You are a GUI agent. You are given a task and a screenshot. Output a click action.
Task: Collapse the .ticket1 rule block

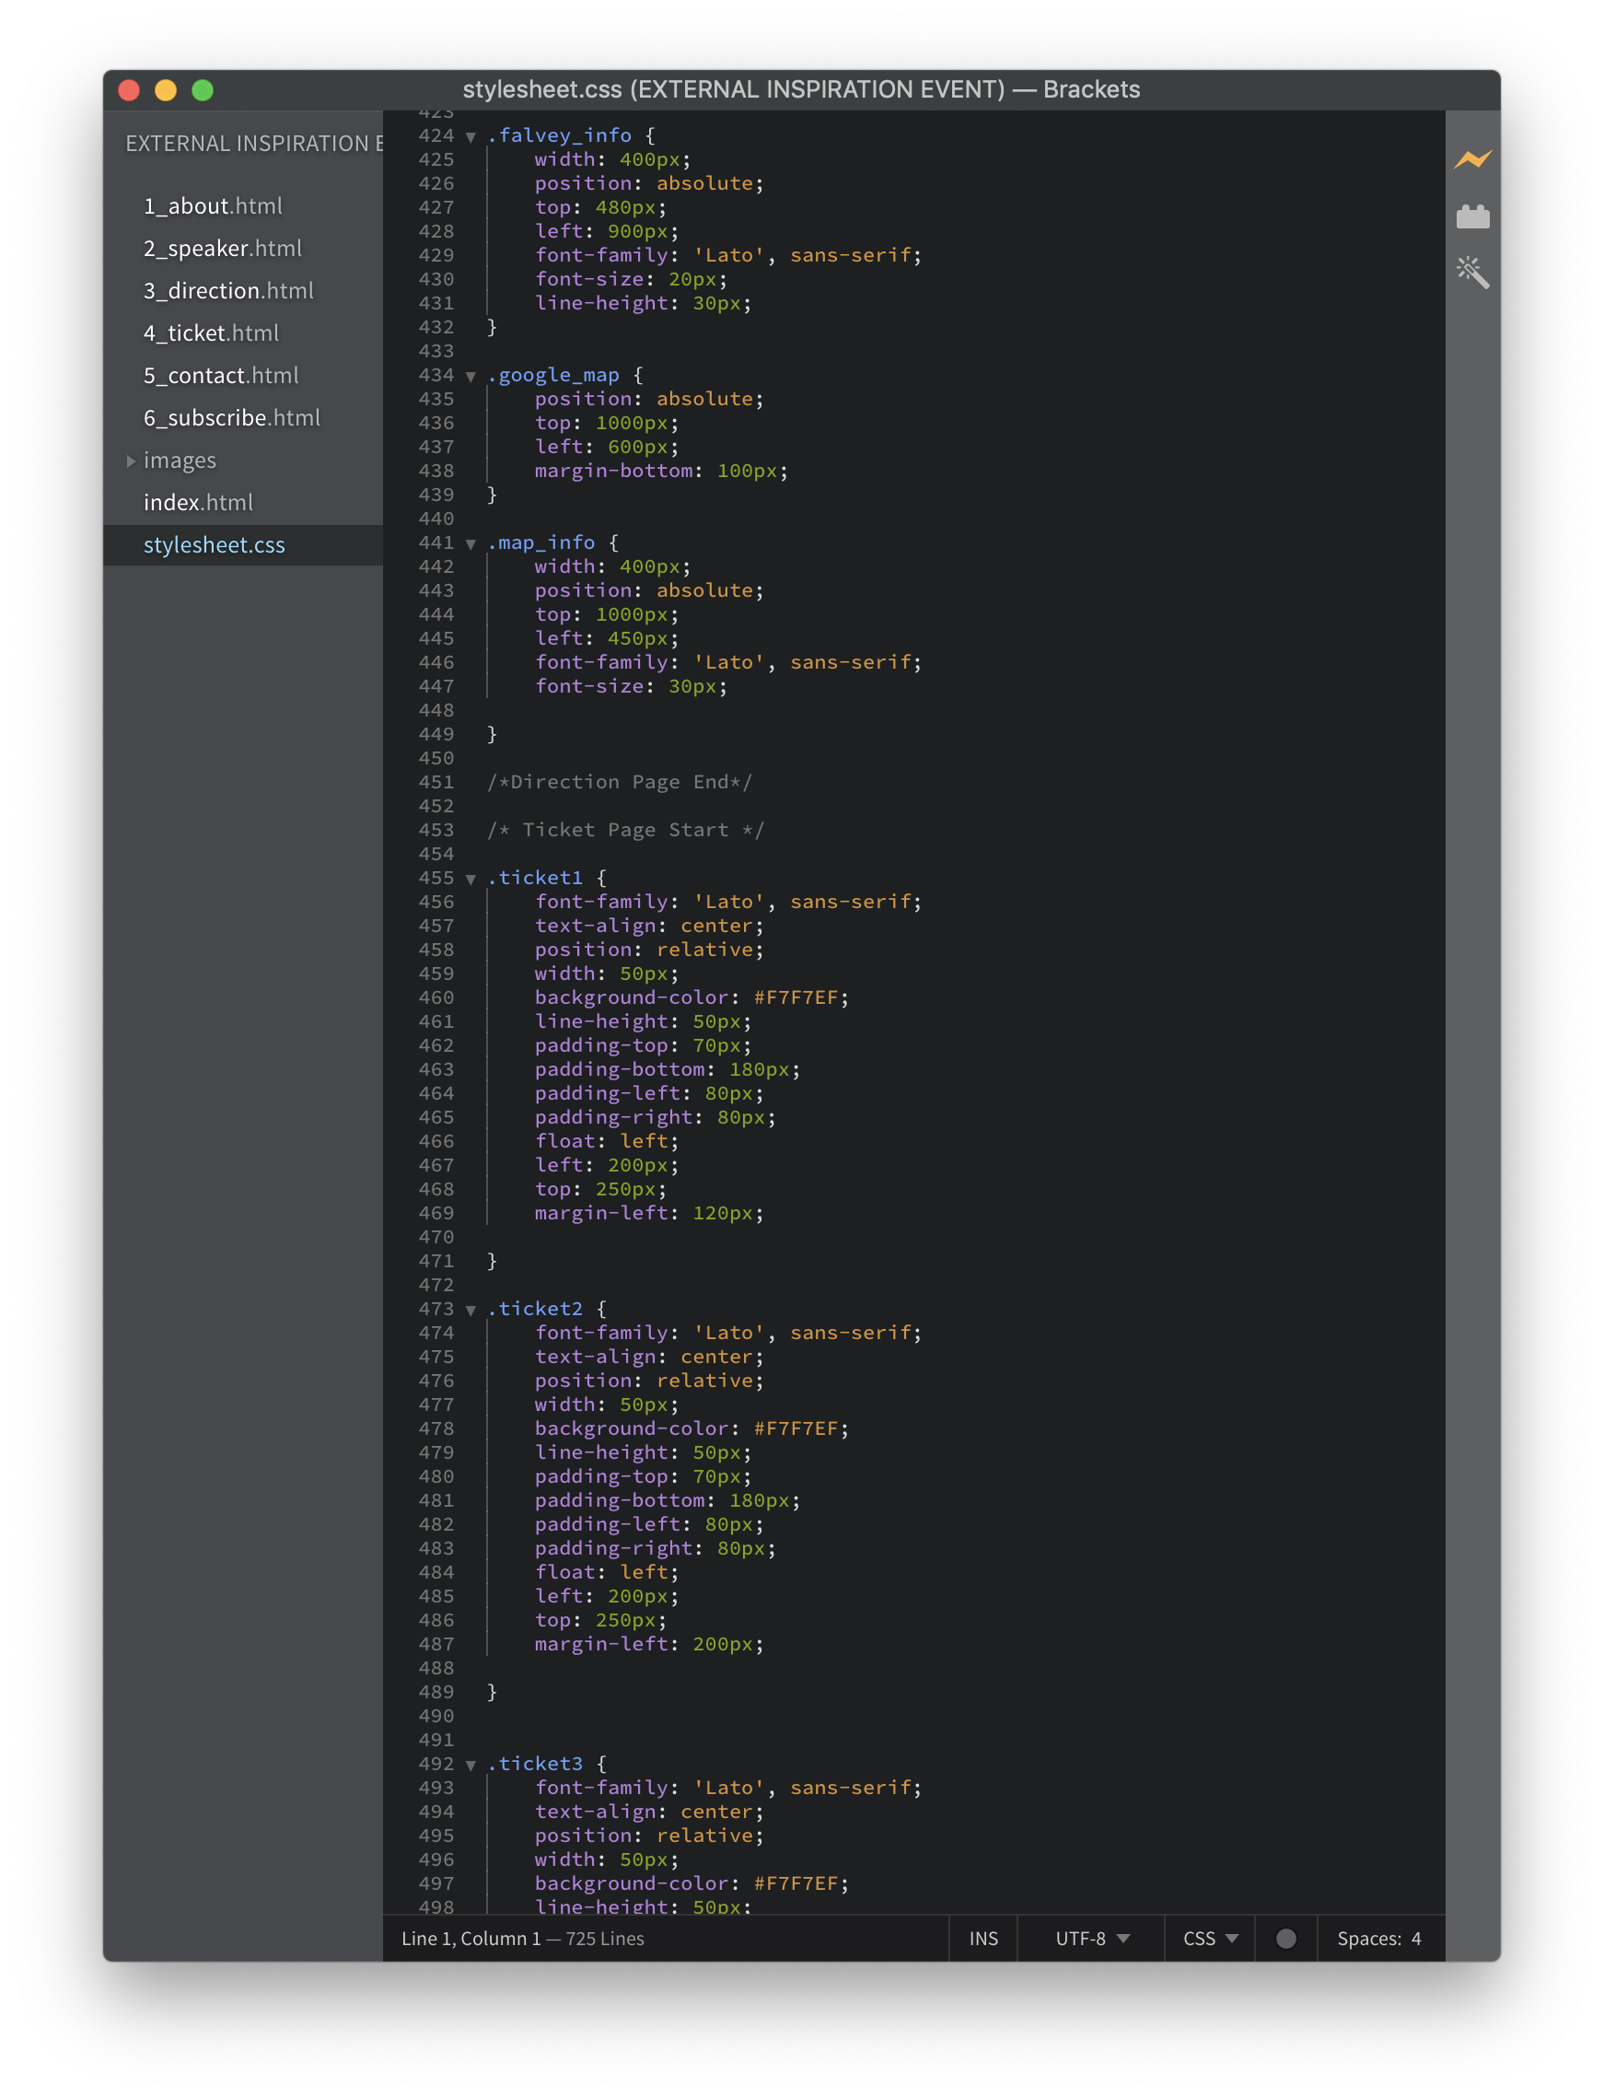pyautogui.click(x=471, y=880)
